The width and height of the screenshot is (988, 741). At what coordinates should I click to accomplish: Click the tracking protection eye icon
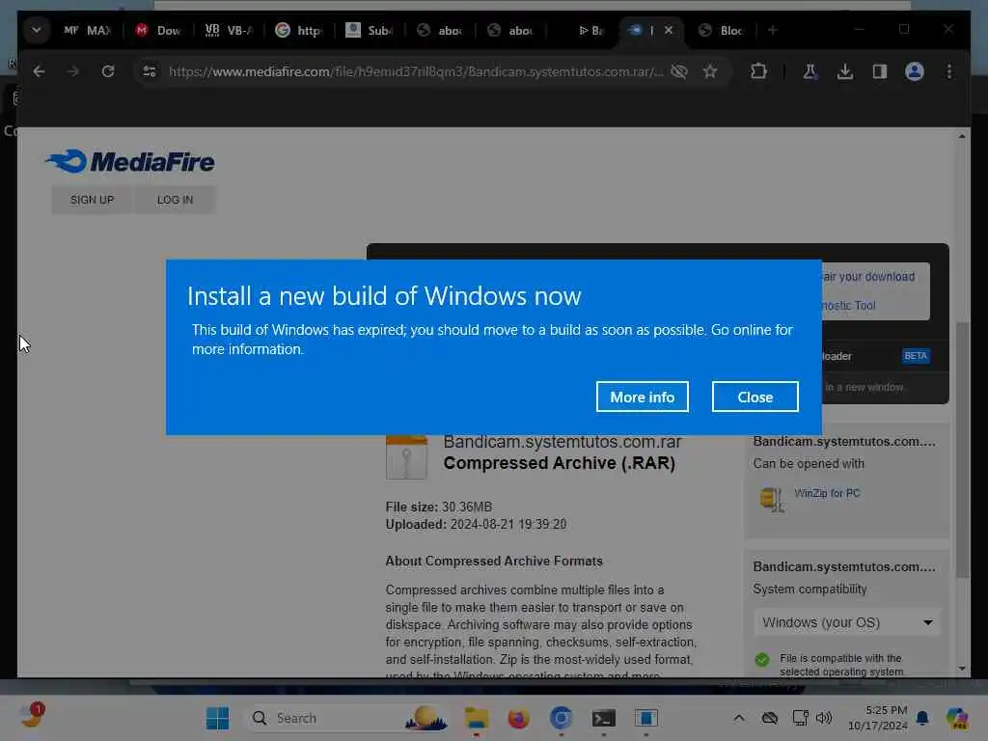point(679,71)
